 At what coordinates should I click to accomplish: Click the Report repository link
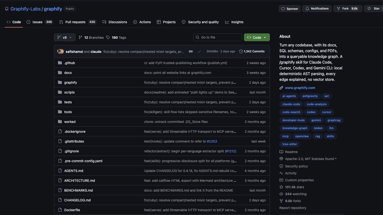(293, 208)
